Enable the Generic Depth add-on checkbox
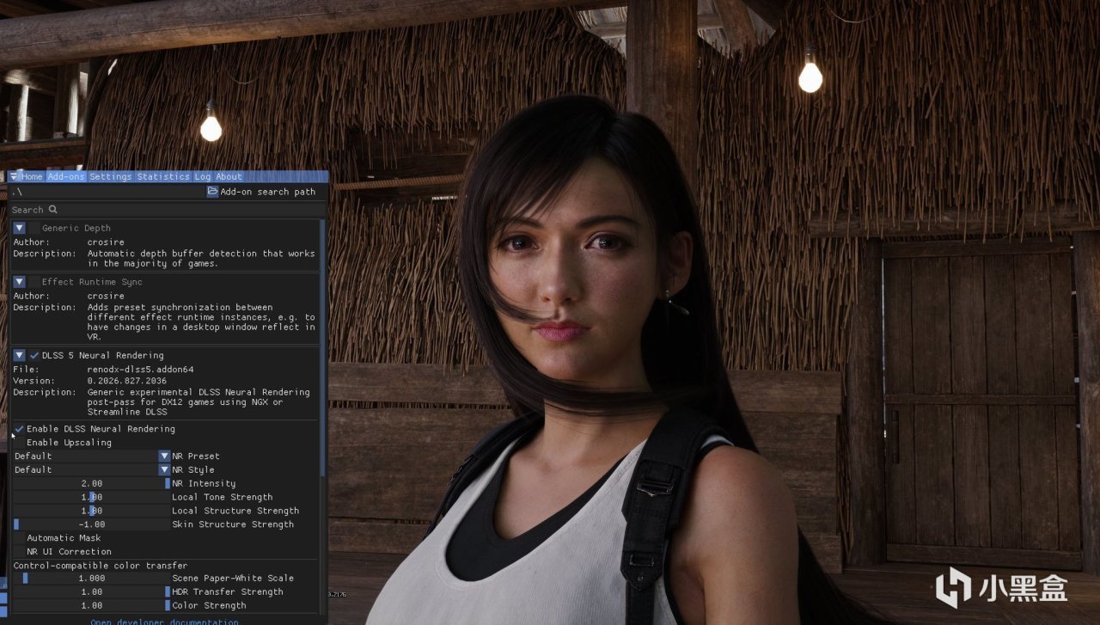This screenshot has height=625, width=1100. 34,228
